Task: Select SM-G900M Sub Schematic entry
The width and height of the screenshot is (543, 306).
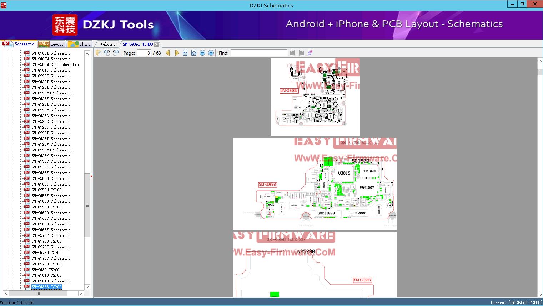Action: pyautogui.click(x=55, y=64)
